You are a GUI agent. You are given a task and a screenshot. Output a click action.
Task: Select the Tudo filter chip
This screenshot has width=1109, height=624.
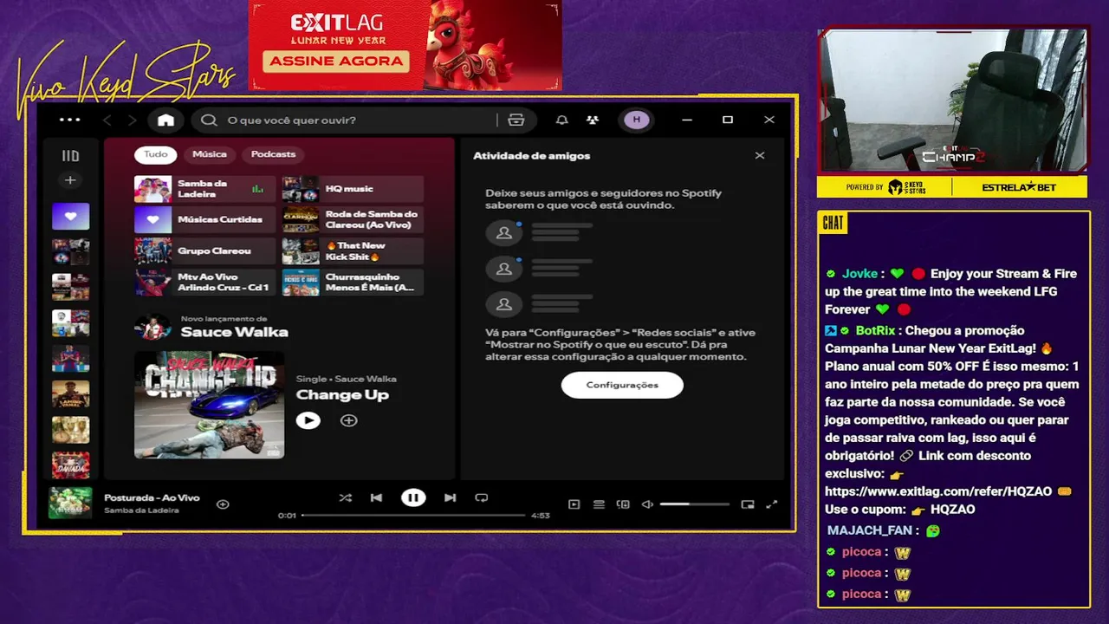coord(156,154)
